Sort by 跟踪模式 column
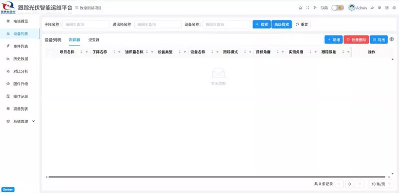The width and height of the screenshot is (399, 193). [245, 52]
